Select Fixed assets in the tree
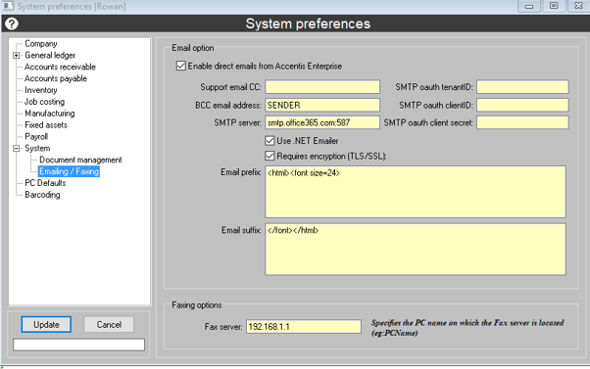 point(46,125)
